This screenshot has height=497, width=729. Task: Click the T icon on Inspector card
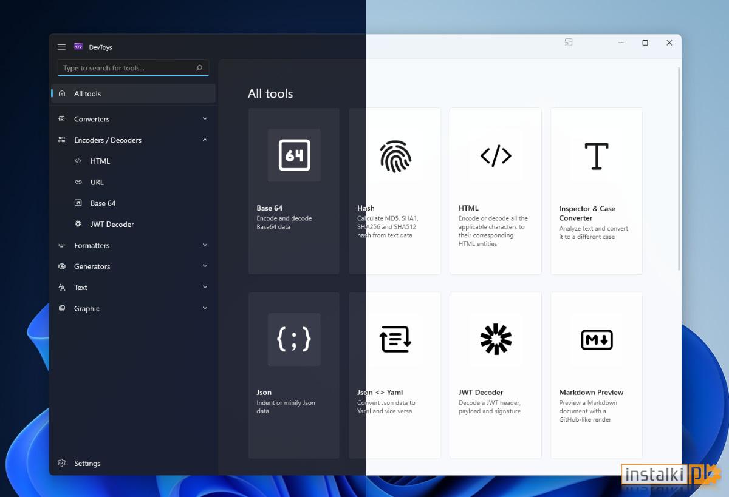pyautogui.click(x=597, y=156)
